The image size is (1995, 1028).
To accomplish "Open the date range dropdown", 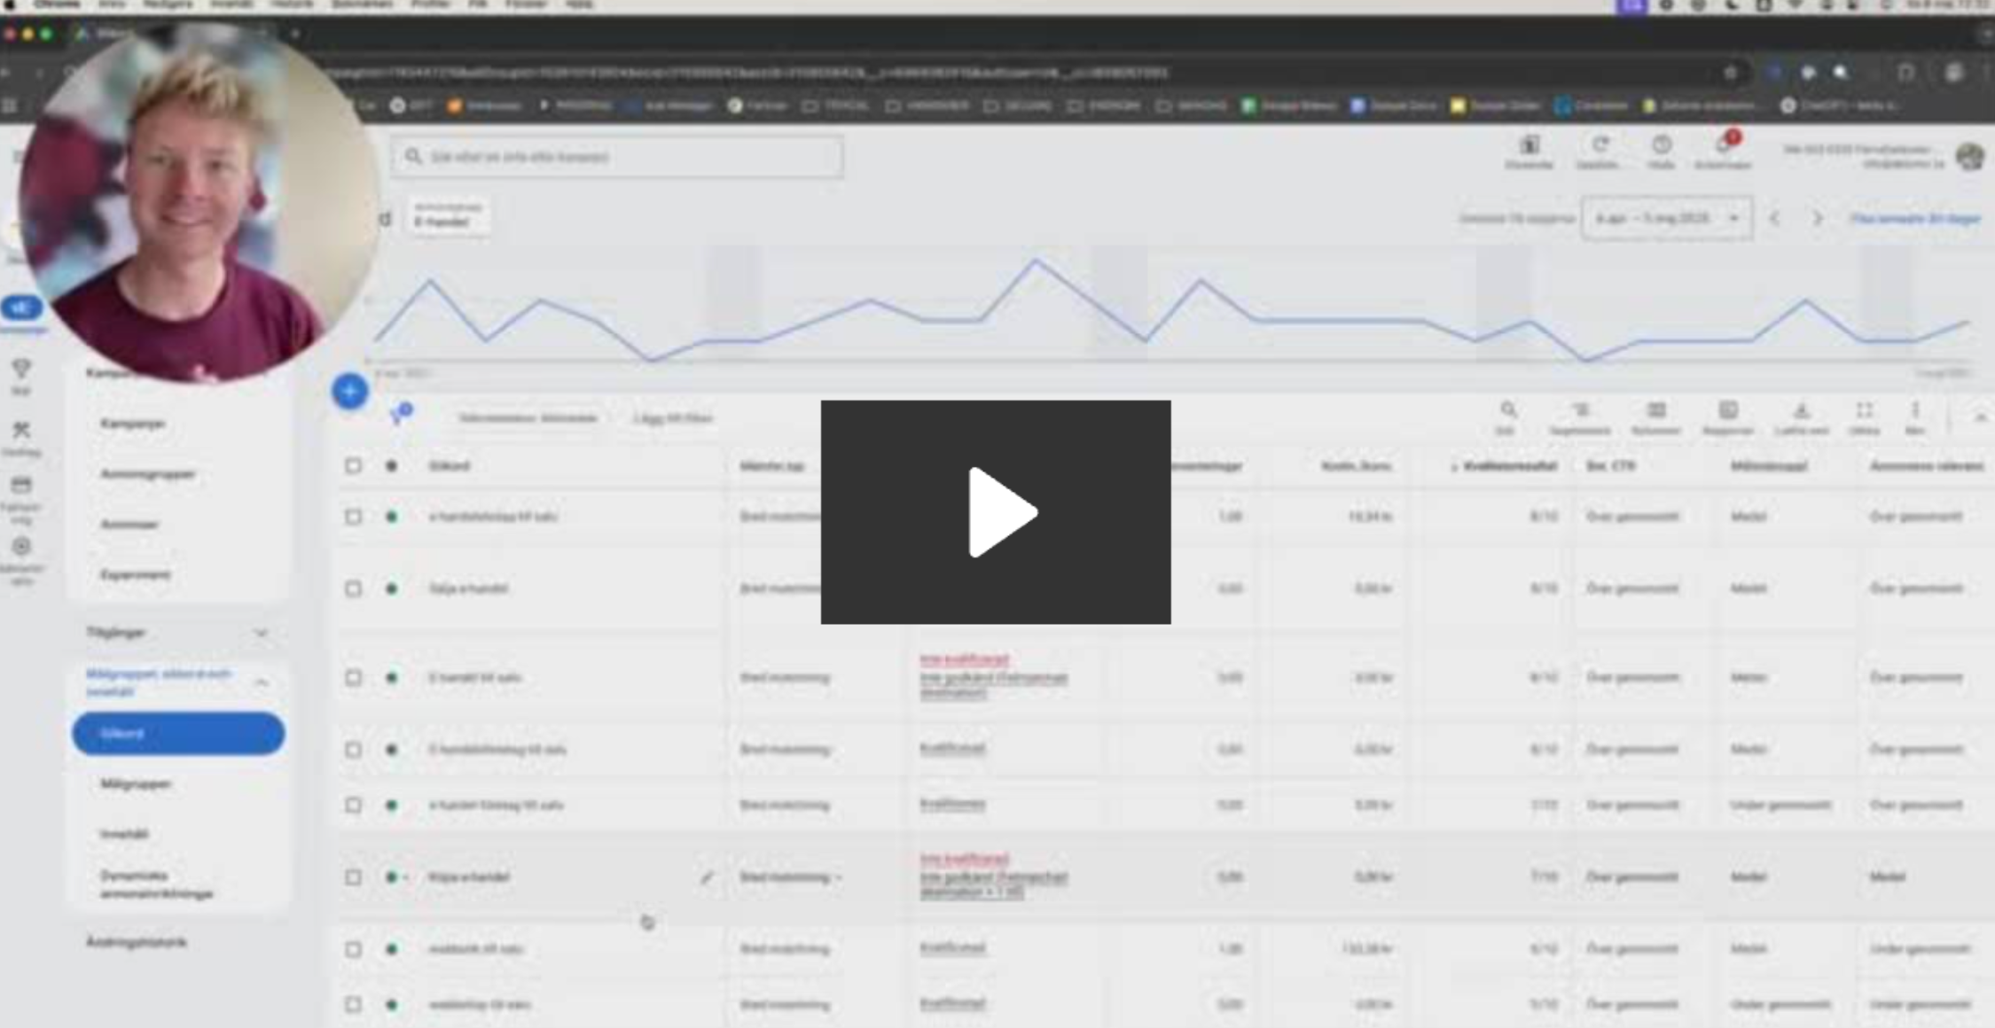I will pos(1665,218).
